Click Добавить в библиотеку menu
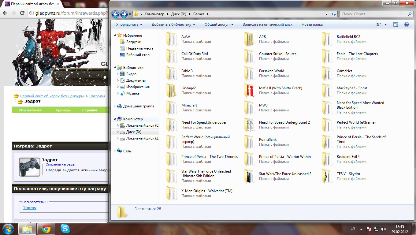 point(173,24)
